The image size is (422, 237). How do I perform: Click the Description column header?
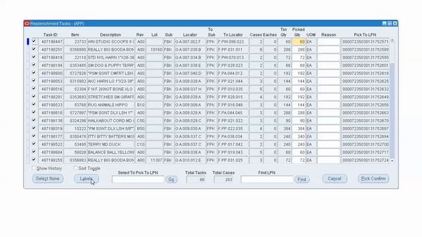pyautogui.click(x=110, y=35)
